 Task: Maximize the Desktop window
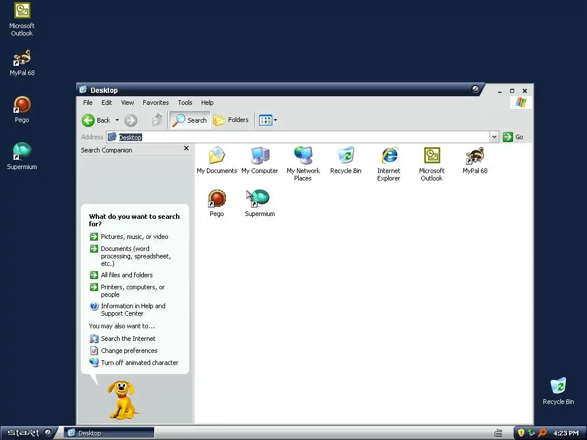[x=512, y=91]
